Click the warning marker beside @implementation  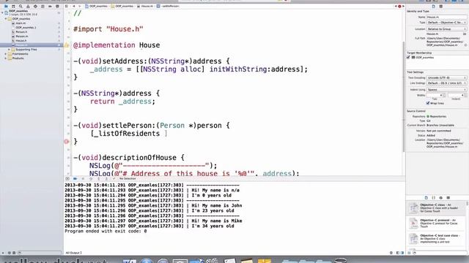tap(67, 45)
